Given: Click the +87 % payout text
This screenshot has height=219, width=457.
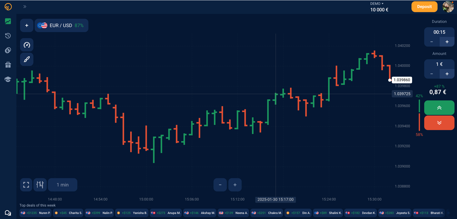Looking at the screenshot, I should coord(439,86).
